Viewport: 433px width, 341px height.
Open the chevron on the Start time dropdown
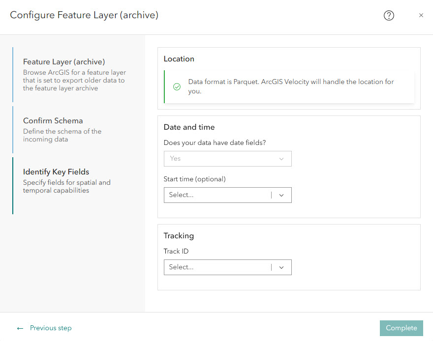click(x=281, y=195)
